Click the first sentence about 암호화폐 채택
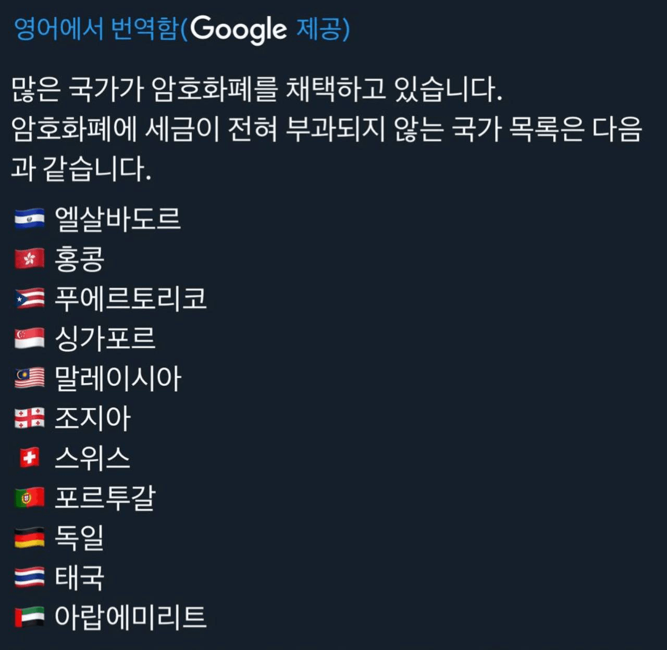This screenshot has height=650, width=667. [256, 89]
